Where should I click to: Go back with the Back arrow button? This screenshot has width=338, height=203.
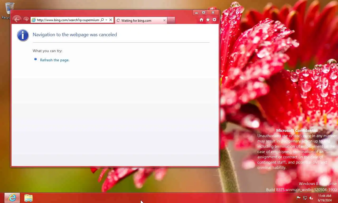point(17,19)
